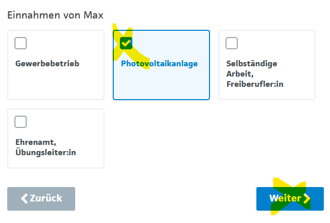Check the Ehrenamt, Übungsleiter:in checkbox
This screenshot has width=330, height=223.
coord(21,122)
